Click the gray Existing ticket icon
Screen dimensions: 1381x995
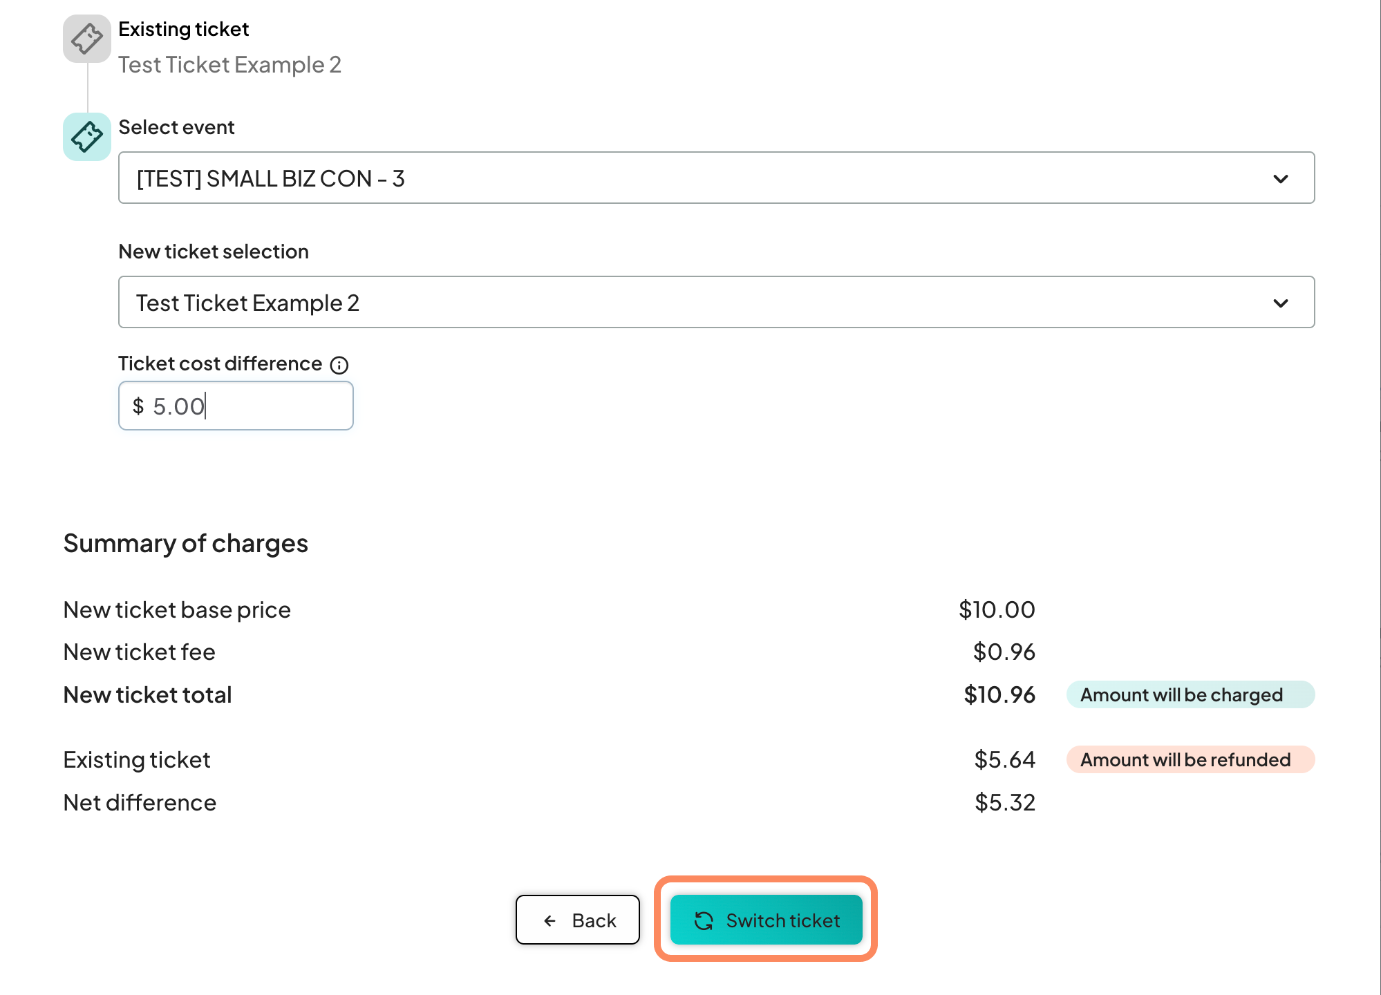(87, 39)
